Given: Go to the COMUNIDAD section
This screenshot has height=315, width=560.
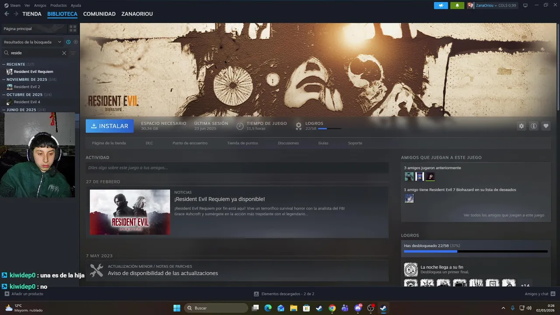Looking at the screenshot, I should pos(99,14).
